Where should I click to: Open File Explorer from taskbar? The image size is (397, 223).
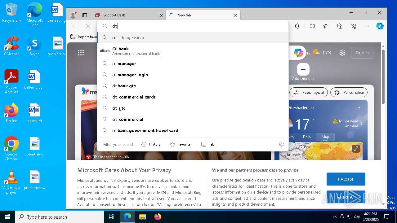[x=142, y=217]
